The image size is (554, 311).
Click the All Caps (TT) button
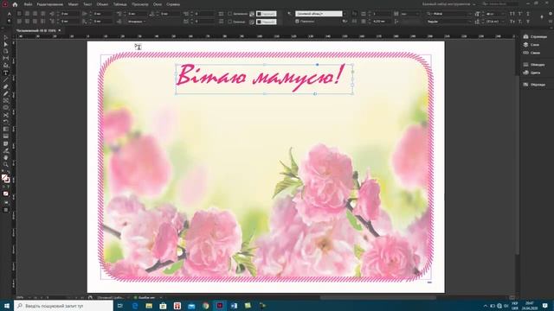(512, 14)
